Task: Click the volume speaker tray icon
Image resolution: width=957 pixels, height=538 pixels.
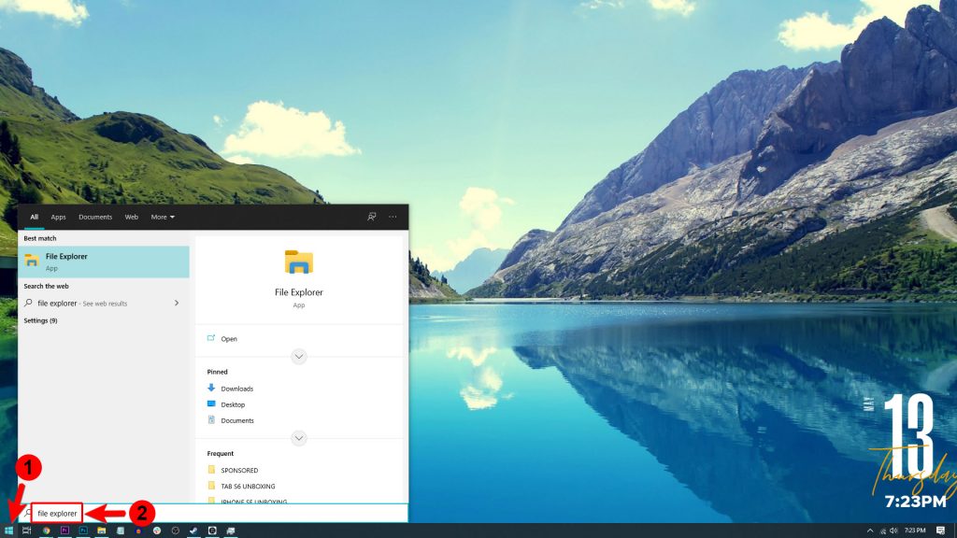Action: point(893,531)
